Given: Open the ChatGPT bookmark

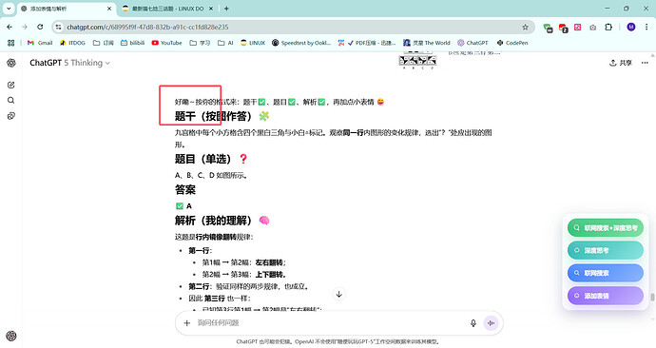Looking at the screenshot, I should click(x=473, y=43).
